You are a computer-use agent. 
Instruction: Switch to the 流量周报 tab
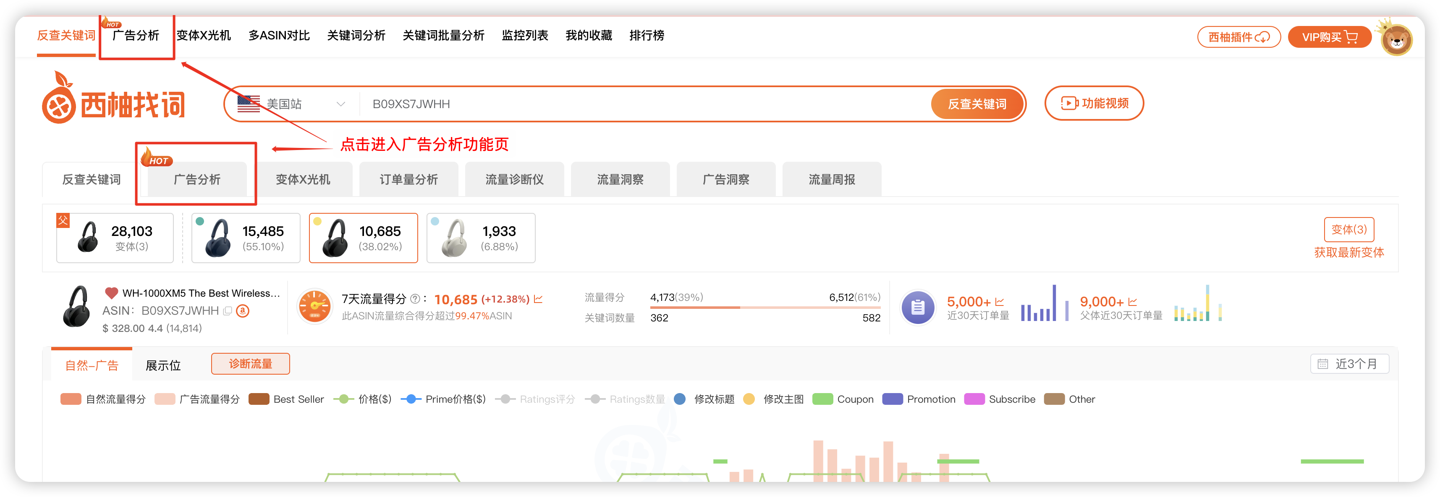point(832,180)
